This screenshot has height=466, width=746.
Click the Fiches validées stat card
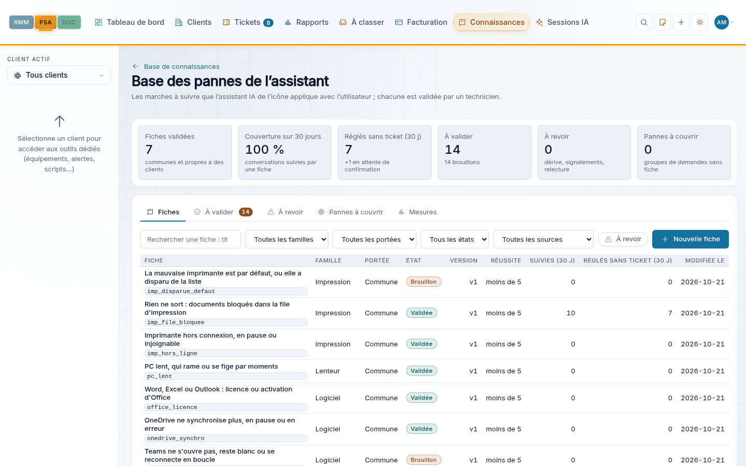[x=185, y=152]
